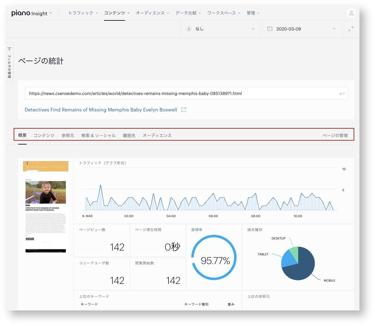This screenshot has height=326, width=375.
Task: Select the 検索 & ソーシャル tab
Action: [x=99, y=135]
